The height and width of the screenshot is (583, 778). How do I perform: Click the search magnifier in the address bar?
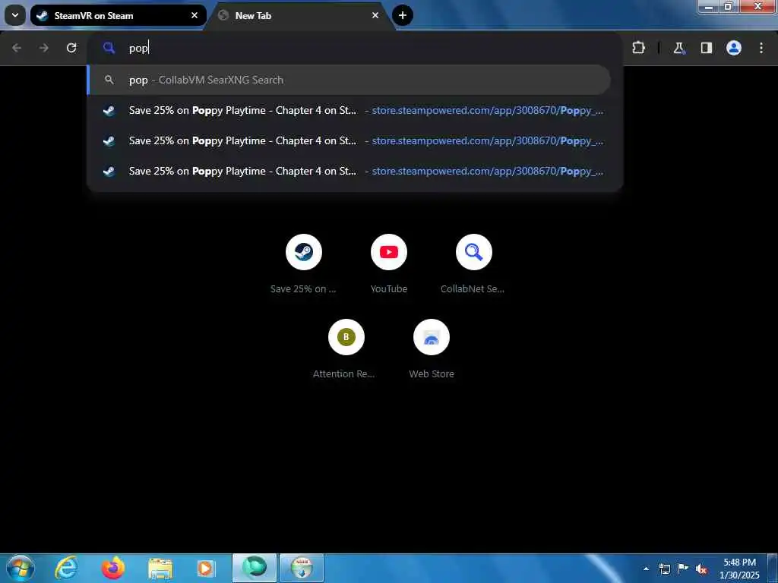(109, 48)
